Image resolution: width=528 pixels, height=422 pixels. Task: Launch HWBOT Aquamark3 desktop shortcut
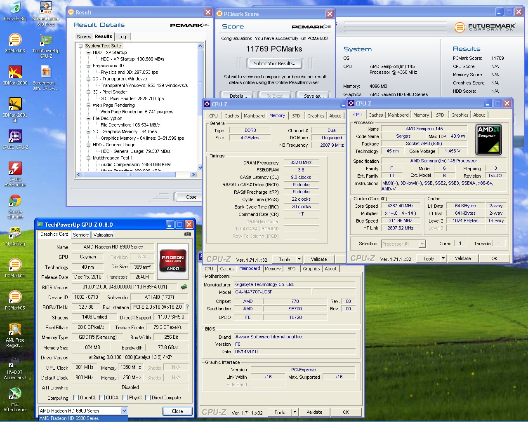[15, 367]
